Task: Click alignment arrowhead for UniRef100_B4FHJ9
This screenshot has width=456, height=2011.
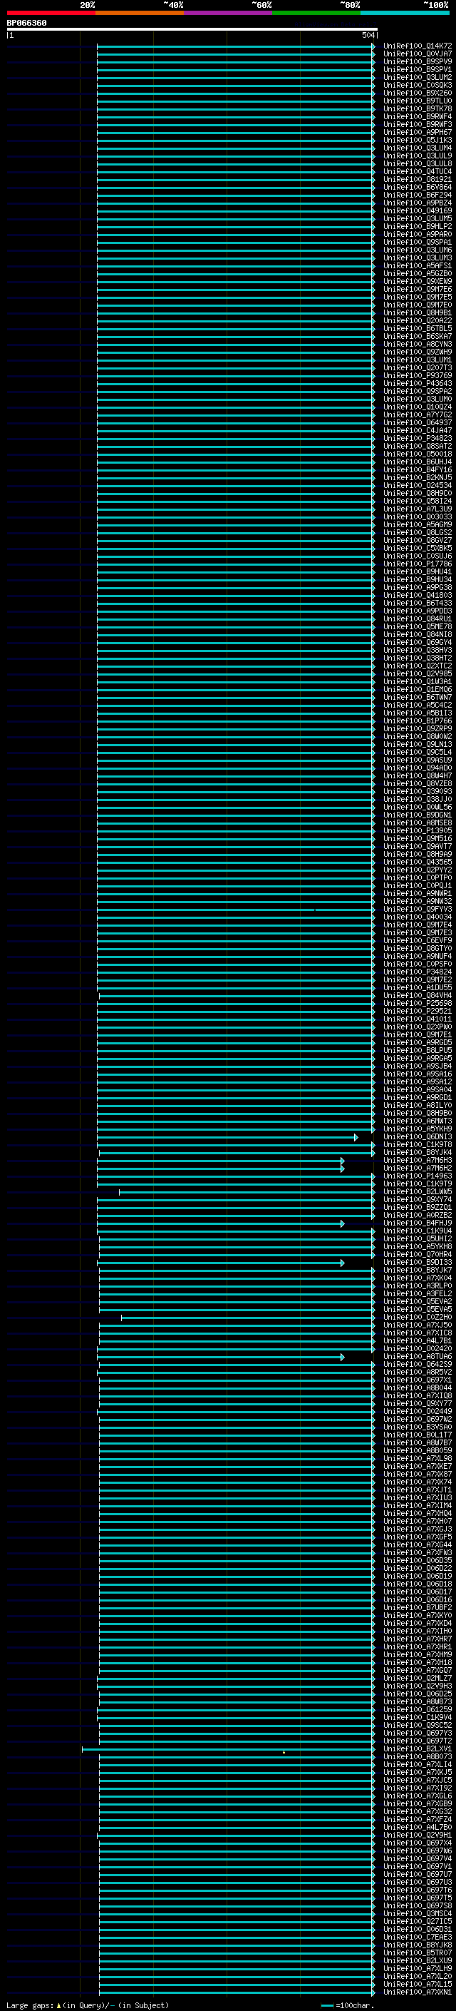Action: pos(342,1223)
